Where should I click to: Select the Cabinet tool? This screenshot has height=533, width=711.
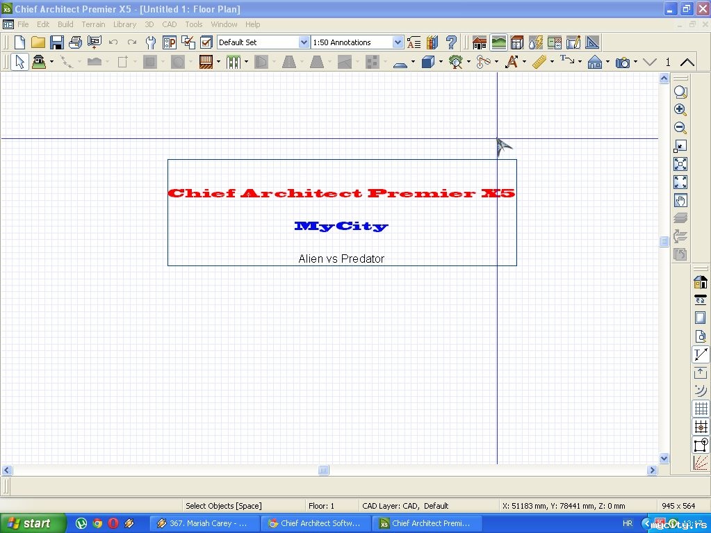(206, 62)
